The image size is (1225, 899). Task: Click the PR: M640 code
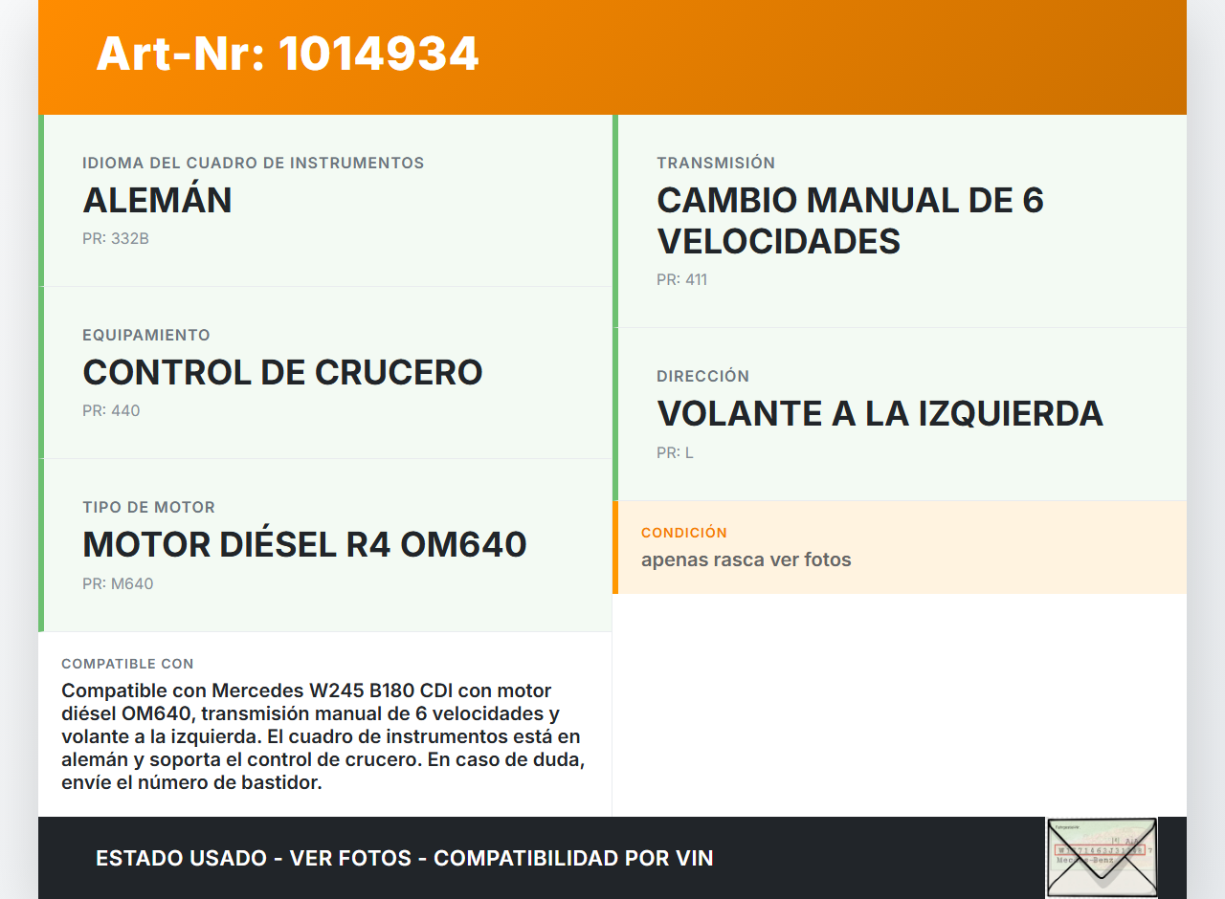(x=118, y=583)
